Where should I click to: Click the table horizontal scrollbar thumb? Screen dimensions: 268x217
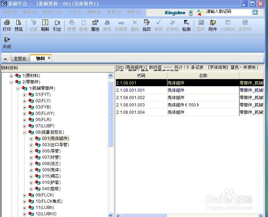pos(144,216)
